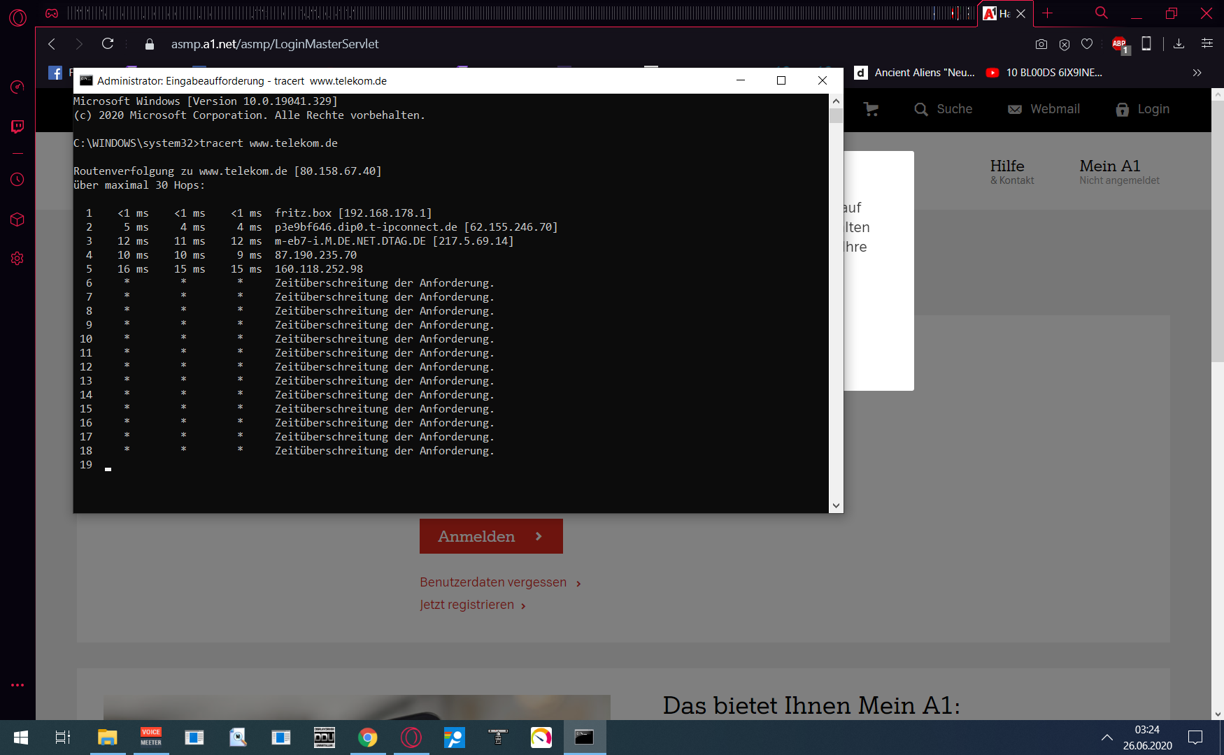This screenshot has width=1224, height=755.
Task: Search tabs with magnifier icon
Action: point(1102,13)
